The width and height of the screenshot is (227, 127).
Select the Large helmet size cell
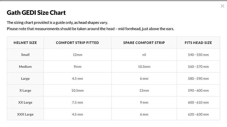click(25, 79)
